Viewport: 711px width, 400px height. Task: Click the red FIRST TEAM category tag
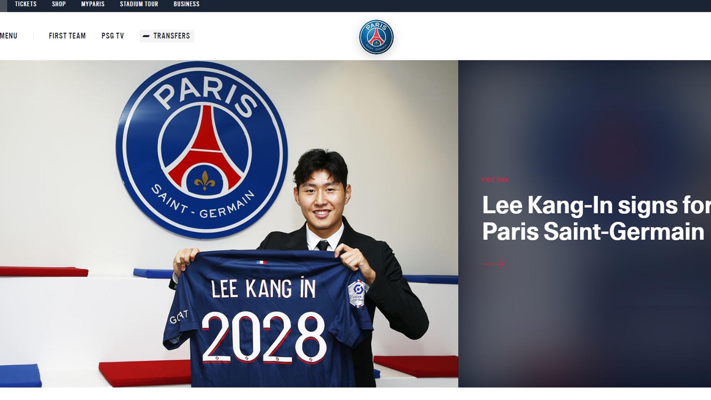(x=495, y=180)
